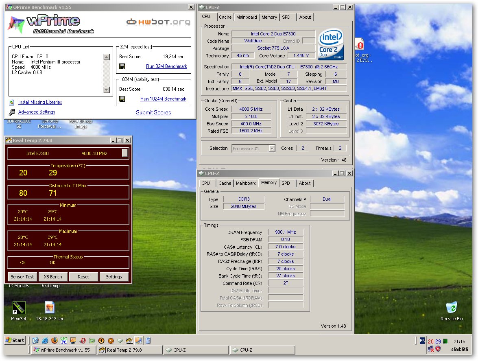Click the taskbar clock showing 21:15
This screenshot has height=361, width=478.
[x=459, y=341]
